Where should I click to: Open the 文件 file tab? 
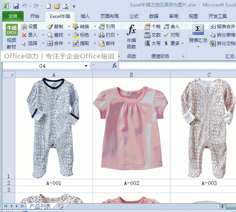click(x=13, y=16)
